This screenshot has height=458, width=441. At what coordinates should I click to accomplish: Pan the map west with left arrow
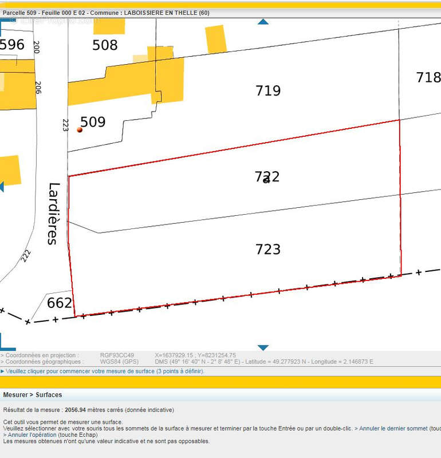tap(2, 187)
